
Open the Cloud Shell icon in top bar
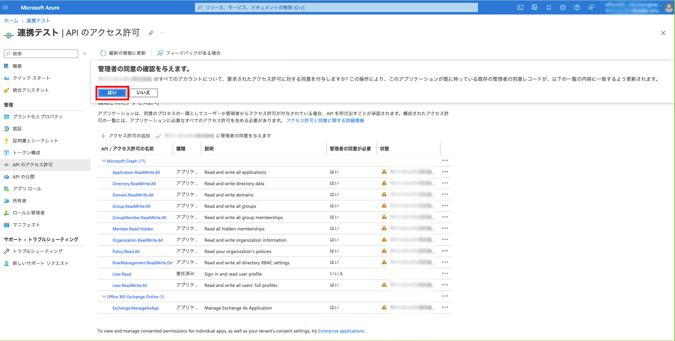(x=520, y=7)
